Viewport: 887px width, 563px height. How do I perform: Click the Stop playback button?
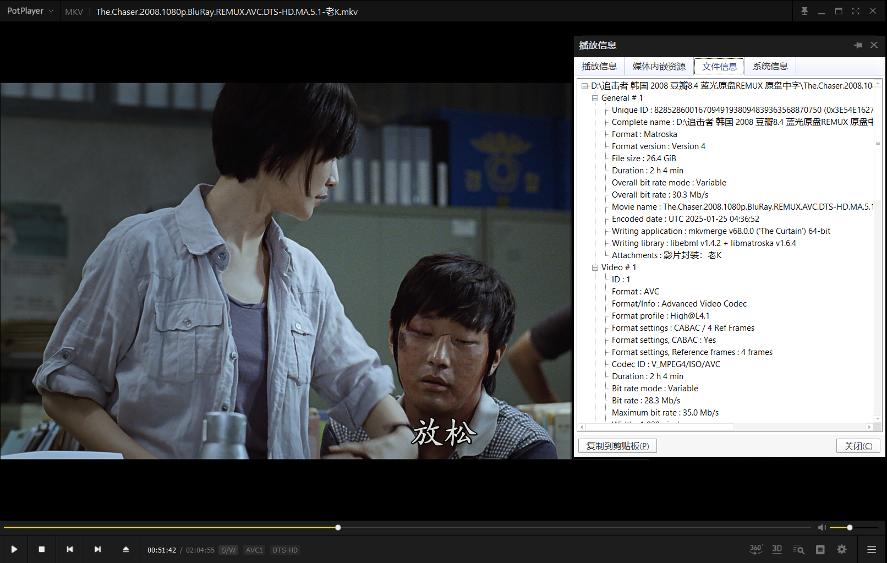[x=42, y=549]
